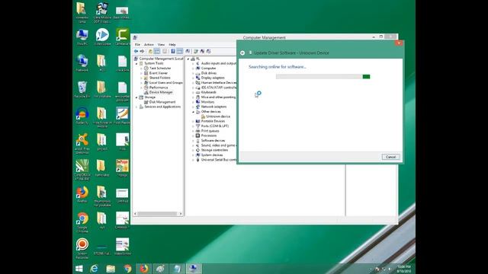488x274 pixels.
Task: Expand Services and Applications node
Action: tap(136, 107)
